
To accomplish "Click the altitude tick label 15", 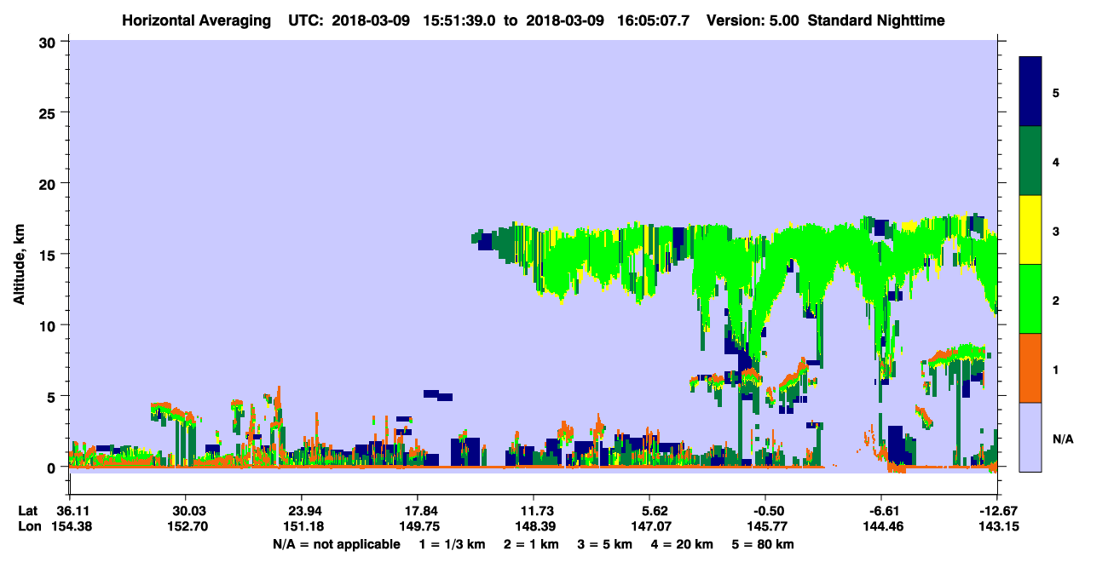I will pos(49,255).
